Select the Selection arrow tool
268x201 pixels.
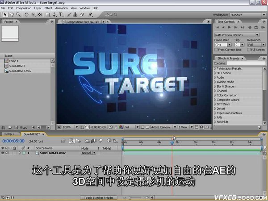click(5, 15)
